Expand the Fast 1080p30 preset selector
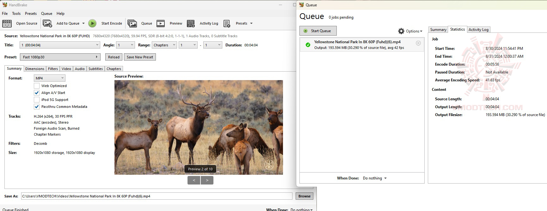Image resolution: width=547 pixels, height=211 pixels. tap(60, 57)
